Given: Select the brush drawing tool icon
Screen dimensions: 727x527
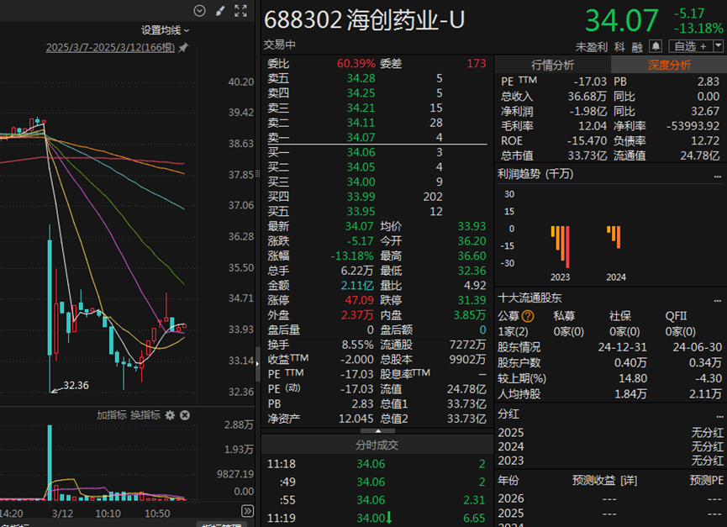Looking at the screenshot, I should click(220, 11).
